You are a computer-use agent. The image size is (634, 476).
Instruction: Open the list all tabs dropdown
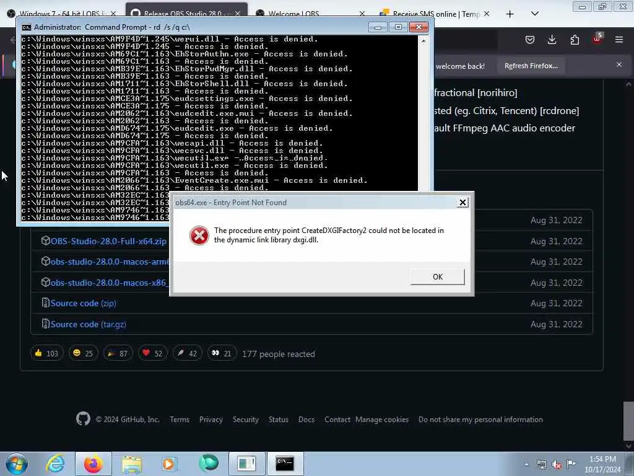[534, 14]
